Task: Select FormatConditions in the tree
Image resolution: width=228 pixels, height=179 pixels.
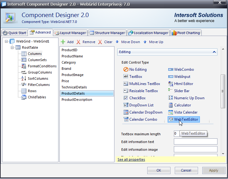Action: (x=42, y=66)
